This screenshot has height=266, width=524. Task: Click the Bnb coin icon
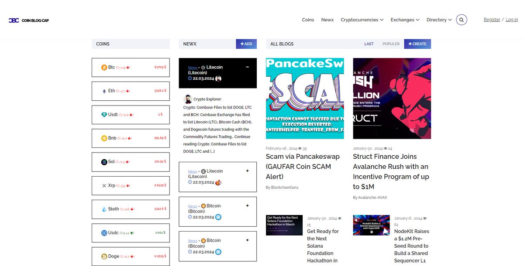coord(104,138)
